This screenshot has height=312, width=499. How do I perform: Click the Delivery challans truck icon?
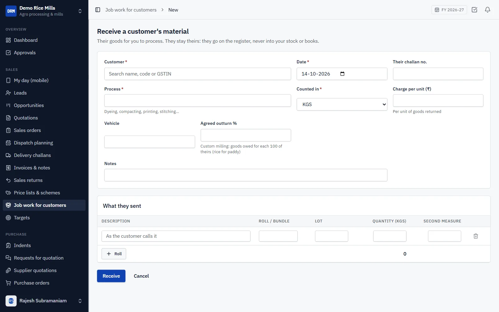(8, 155)
